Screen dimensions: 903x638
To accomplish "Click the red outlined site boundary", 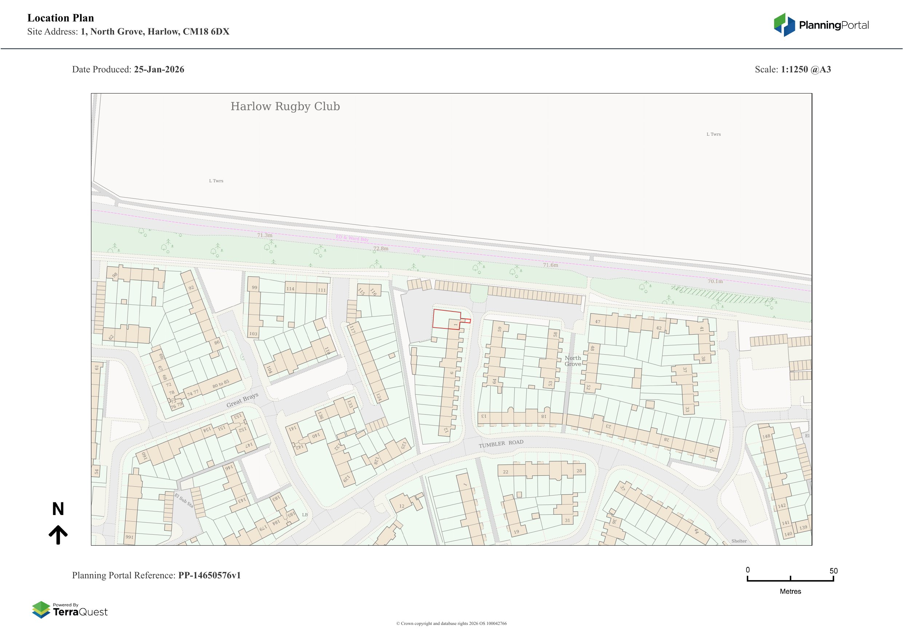I will pos(446,319).
